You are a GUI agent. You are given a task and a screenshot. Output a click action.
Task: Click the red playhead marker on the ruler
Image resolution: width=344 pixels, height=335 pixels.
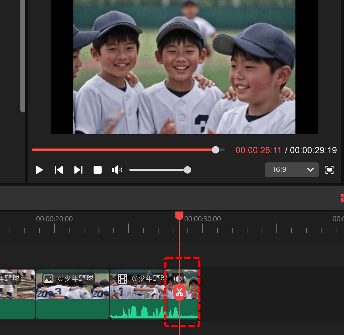tap(179, 216)
